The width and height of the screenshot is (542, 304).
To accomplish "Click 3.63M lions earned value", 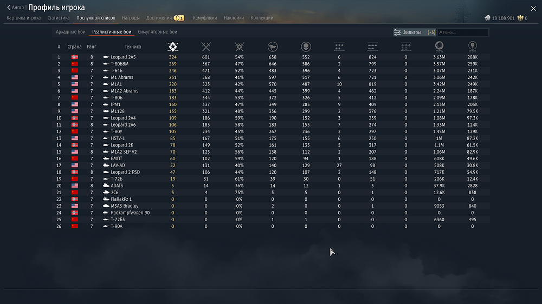I will pos(439,57).
